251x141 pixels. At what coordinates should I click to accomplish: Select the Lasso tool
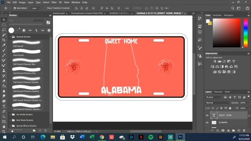click(4, 30)
